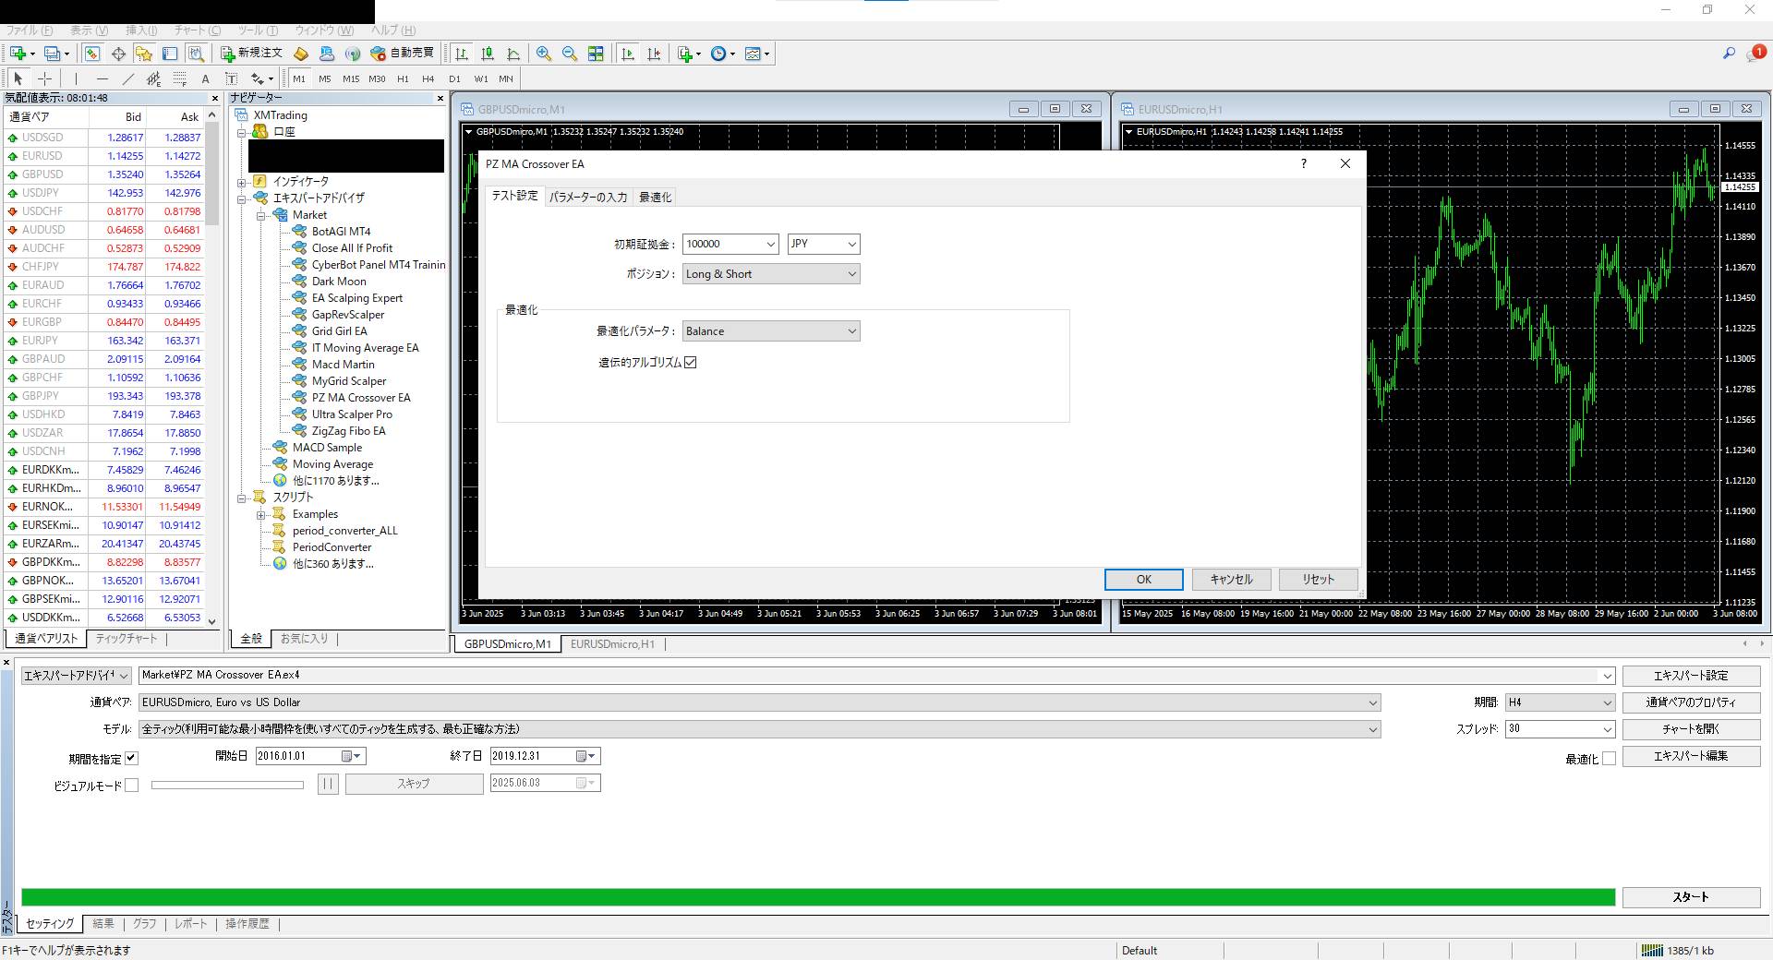This screenshot has height=960, width=1773.
Task: Click the リセット button
Action: [x=1318, y=580]
